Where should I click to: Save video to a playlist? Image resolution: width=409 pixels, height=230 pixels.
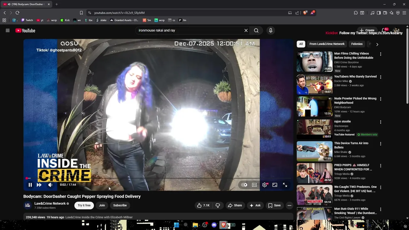274,205
